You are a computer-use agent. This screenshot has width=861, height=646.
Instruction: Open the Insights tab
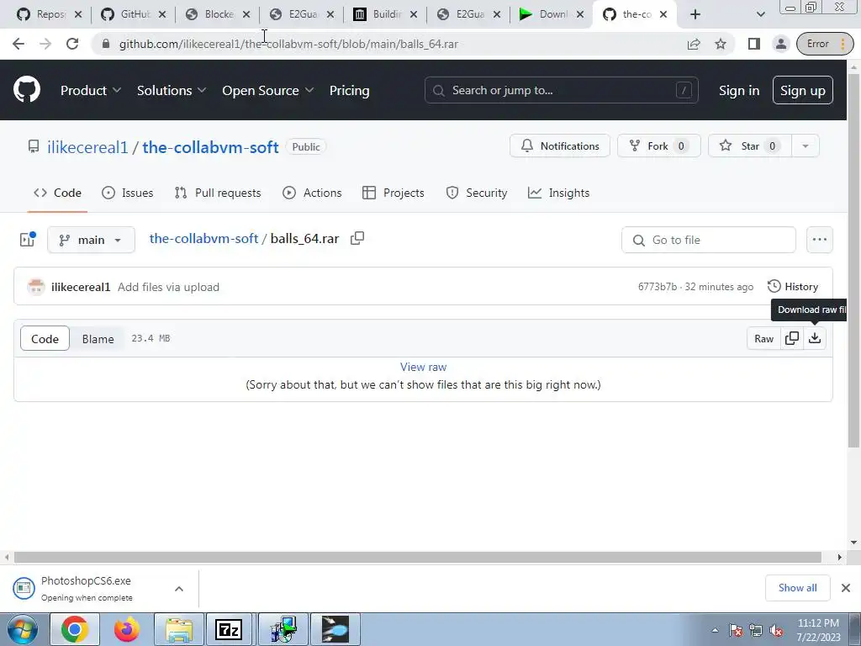click(x=558, y=193)
